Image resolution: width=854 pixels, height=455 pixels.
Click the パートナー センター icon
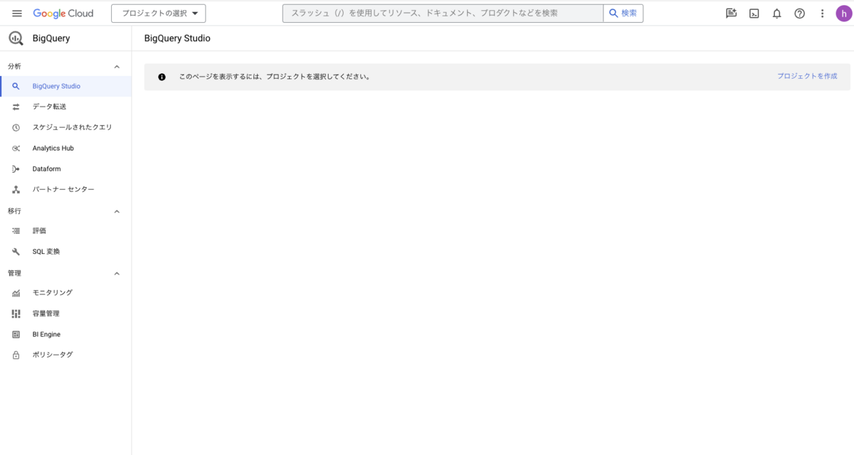pos(16,189)
